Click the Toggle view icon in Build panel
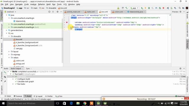The height and width of the screenshot is (106, 189). tap(5, 77)
